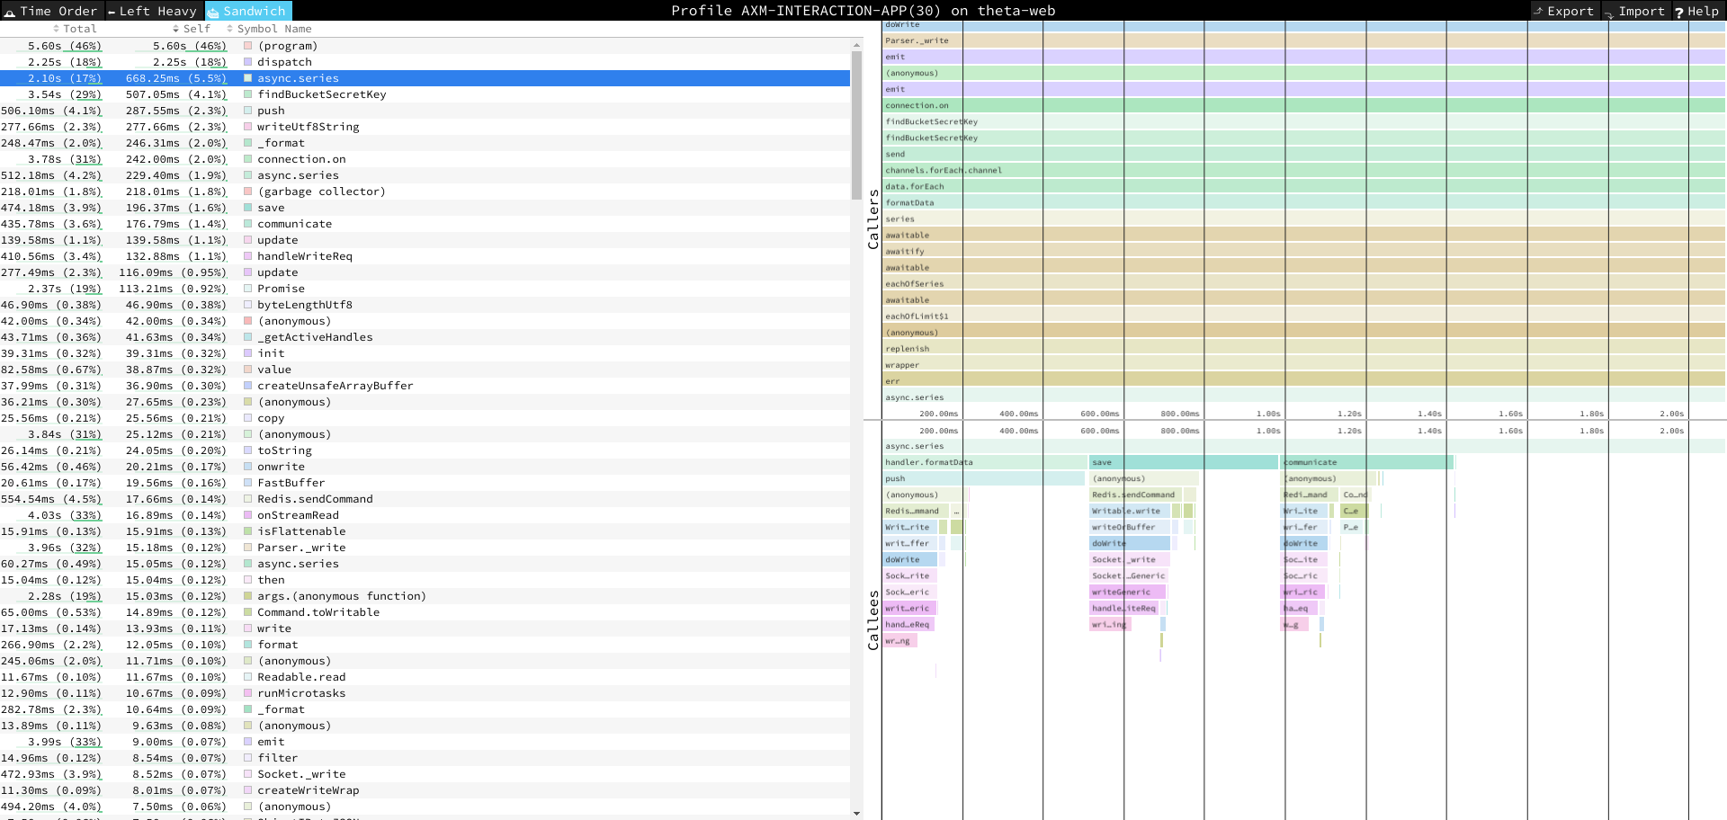Select the args.(anonymous function) row

tap(425, 596)
